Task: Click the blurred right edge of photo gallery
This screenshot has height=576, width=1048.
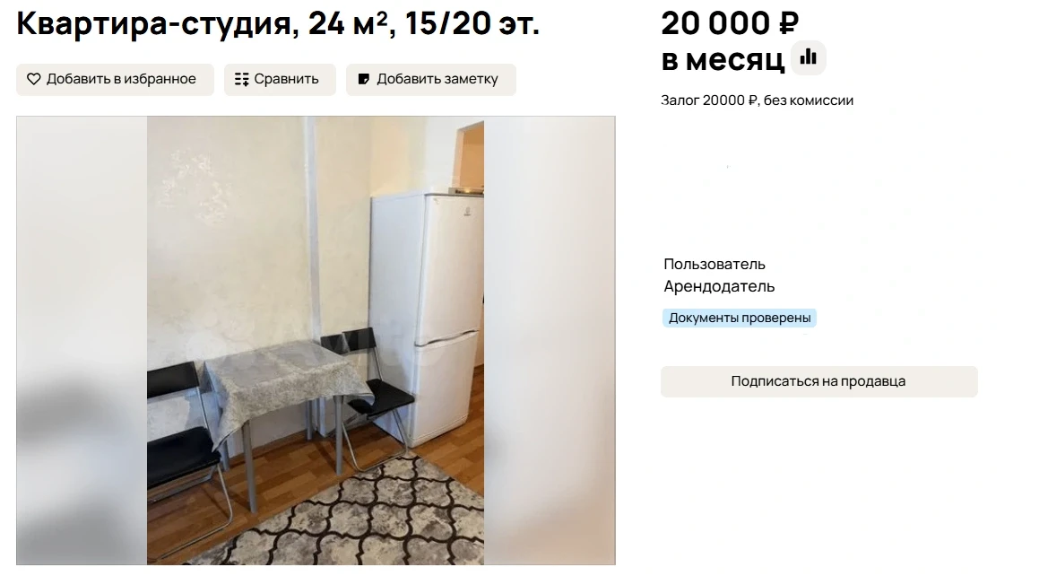Action: click(x=550, y=341)
